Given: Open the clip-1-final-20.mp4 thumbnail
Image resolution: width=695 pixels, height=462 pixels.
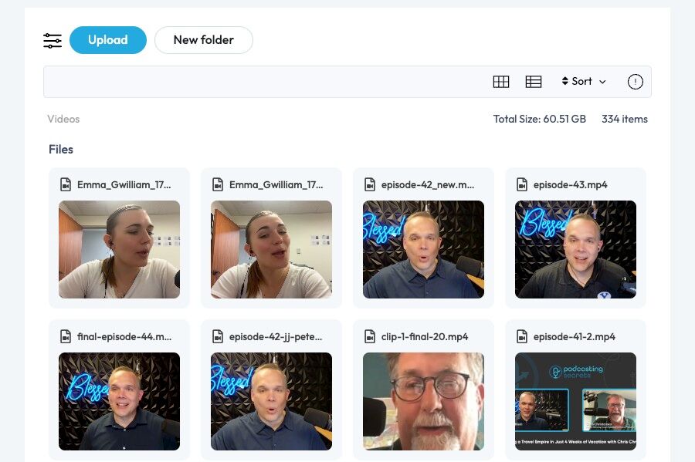Looking at the screenshot, I should [423, 401].
